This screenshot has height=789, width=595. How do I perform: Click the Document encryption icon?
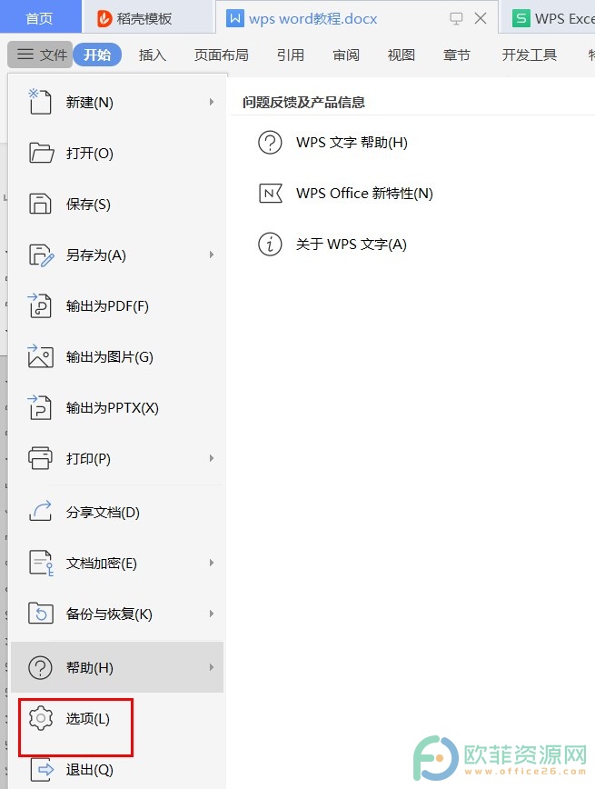click(41, 563)
